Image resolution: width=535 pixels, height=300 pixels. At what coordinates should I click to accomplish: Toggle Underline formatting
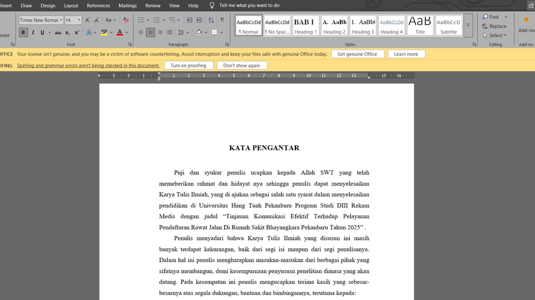[x=42, y=32]
